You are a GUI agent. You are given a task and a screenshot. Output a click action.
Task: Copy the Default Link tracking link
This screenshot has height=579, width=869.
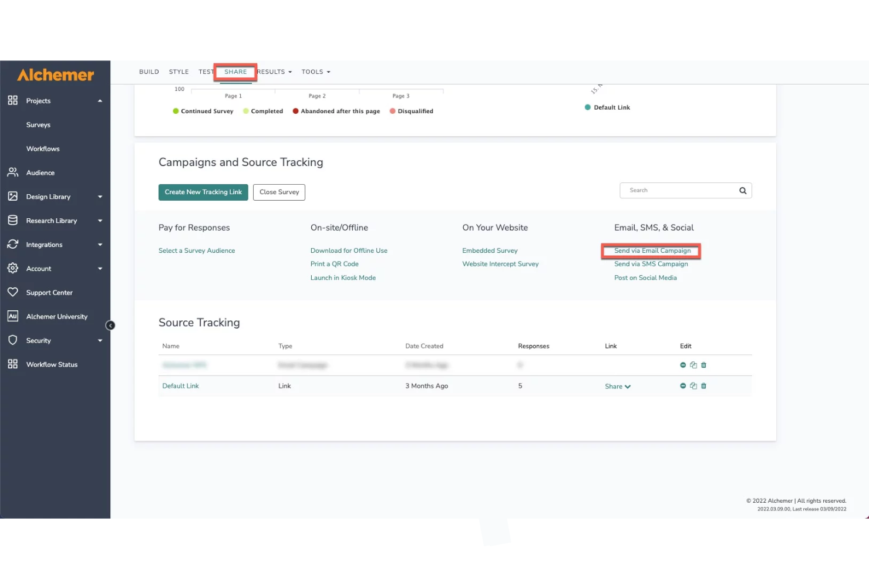pos(693,385)
